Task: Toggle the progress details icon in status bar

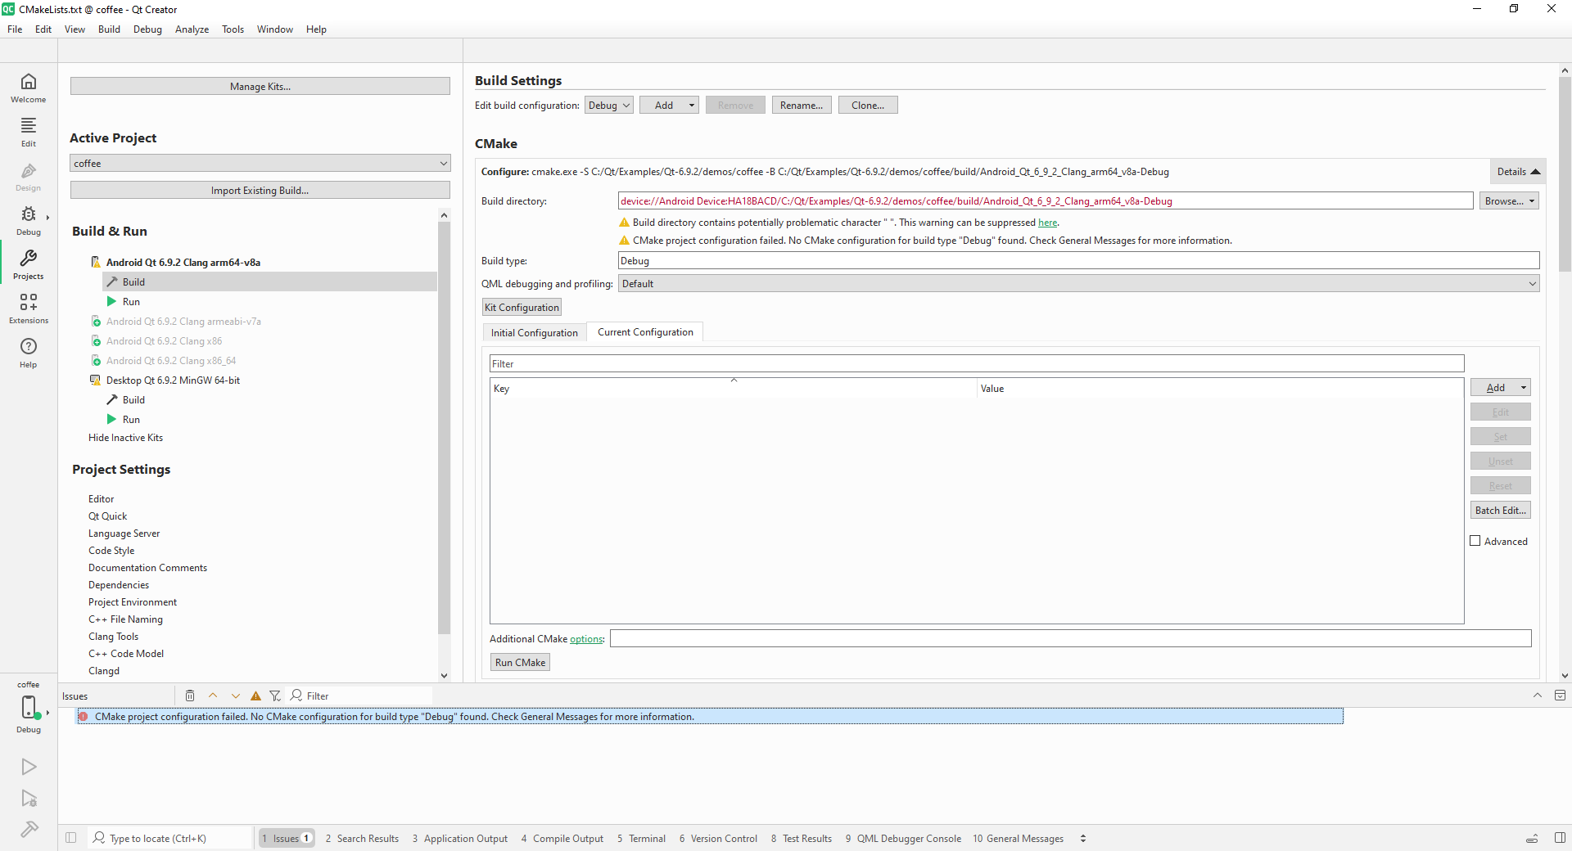Action: coord(1532,839)
